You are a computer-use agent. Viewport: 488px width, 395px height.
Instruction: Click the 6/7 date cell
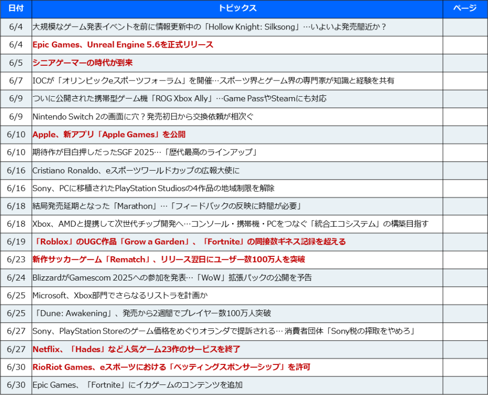tap(16, 81)
